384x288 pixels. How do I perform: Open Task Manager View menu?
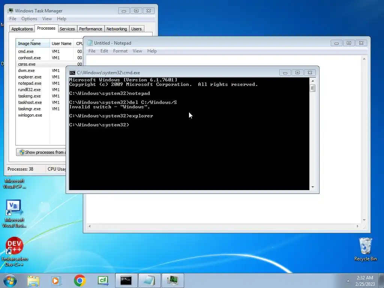[x=47, y=19]
